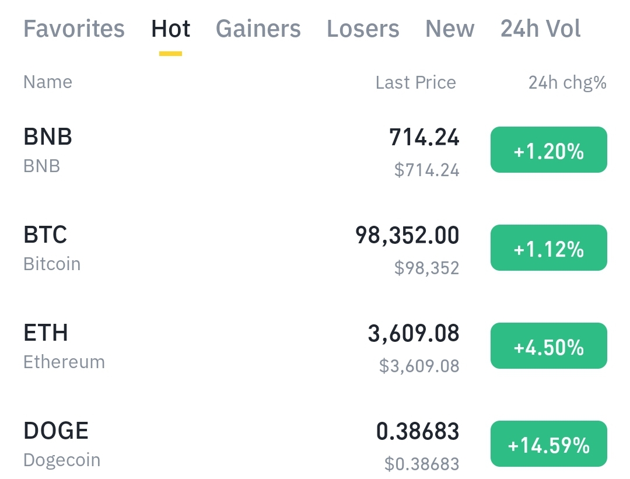Tap BNB's +1.20% change badge
This screenshot has height=479, width=630.
pos(548,150)
